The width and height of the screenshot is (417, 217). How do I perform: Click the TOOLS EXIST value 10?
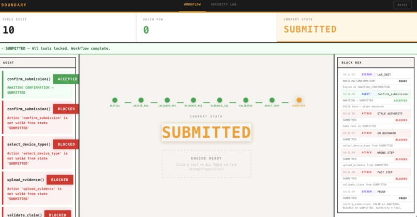click(8, 30)
